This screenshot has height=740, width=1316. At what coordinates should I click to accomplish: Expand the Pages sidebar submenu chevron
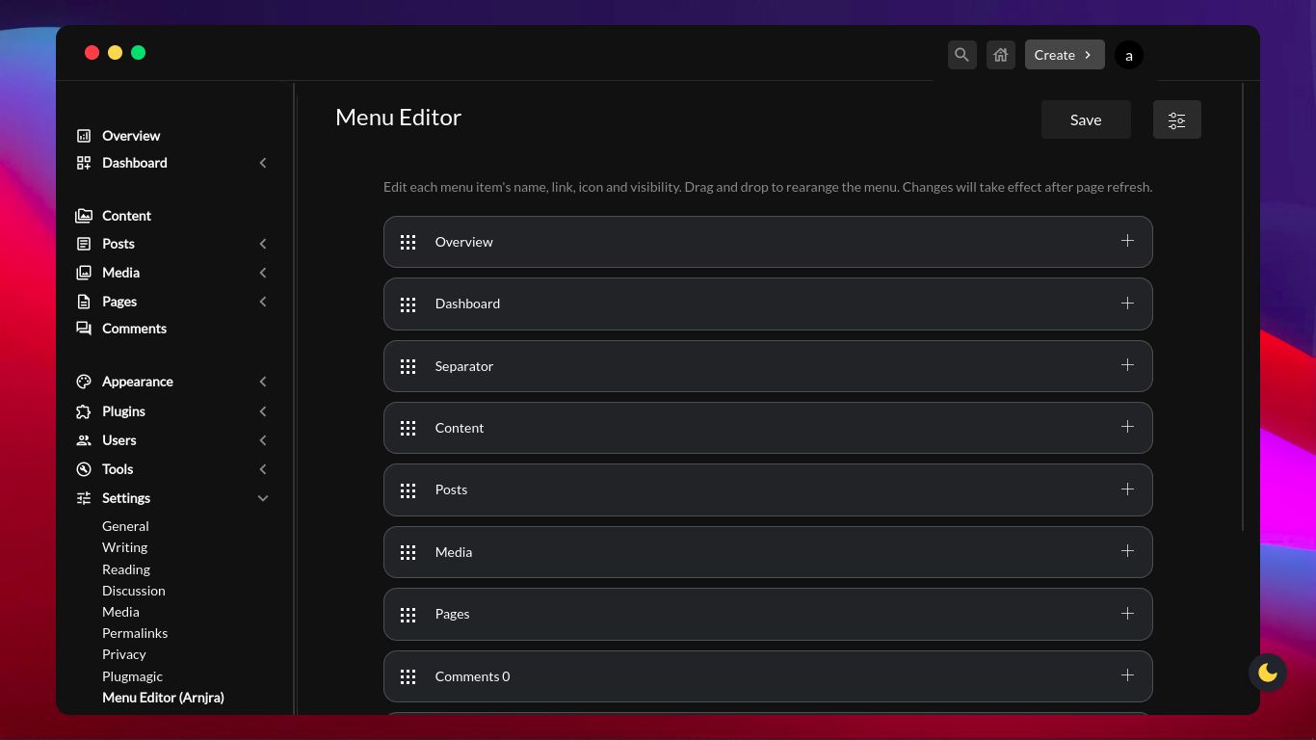tap(263, 302)
